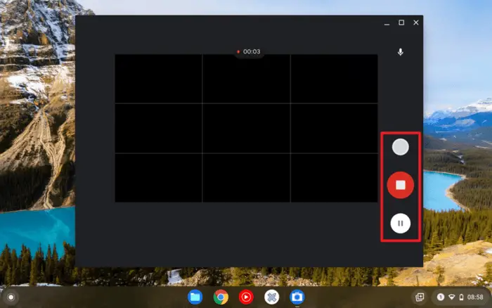Screen dimensions: 492x308
Task: Click the battery status icon
Action: click(x=461, y=297)
